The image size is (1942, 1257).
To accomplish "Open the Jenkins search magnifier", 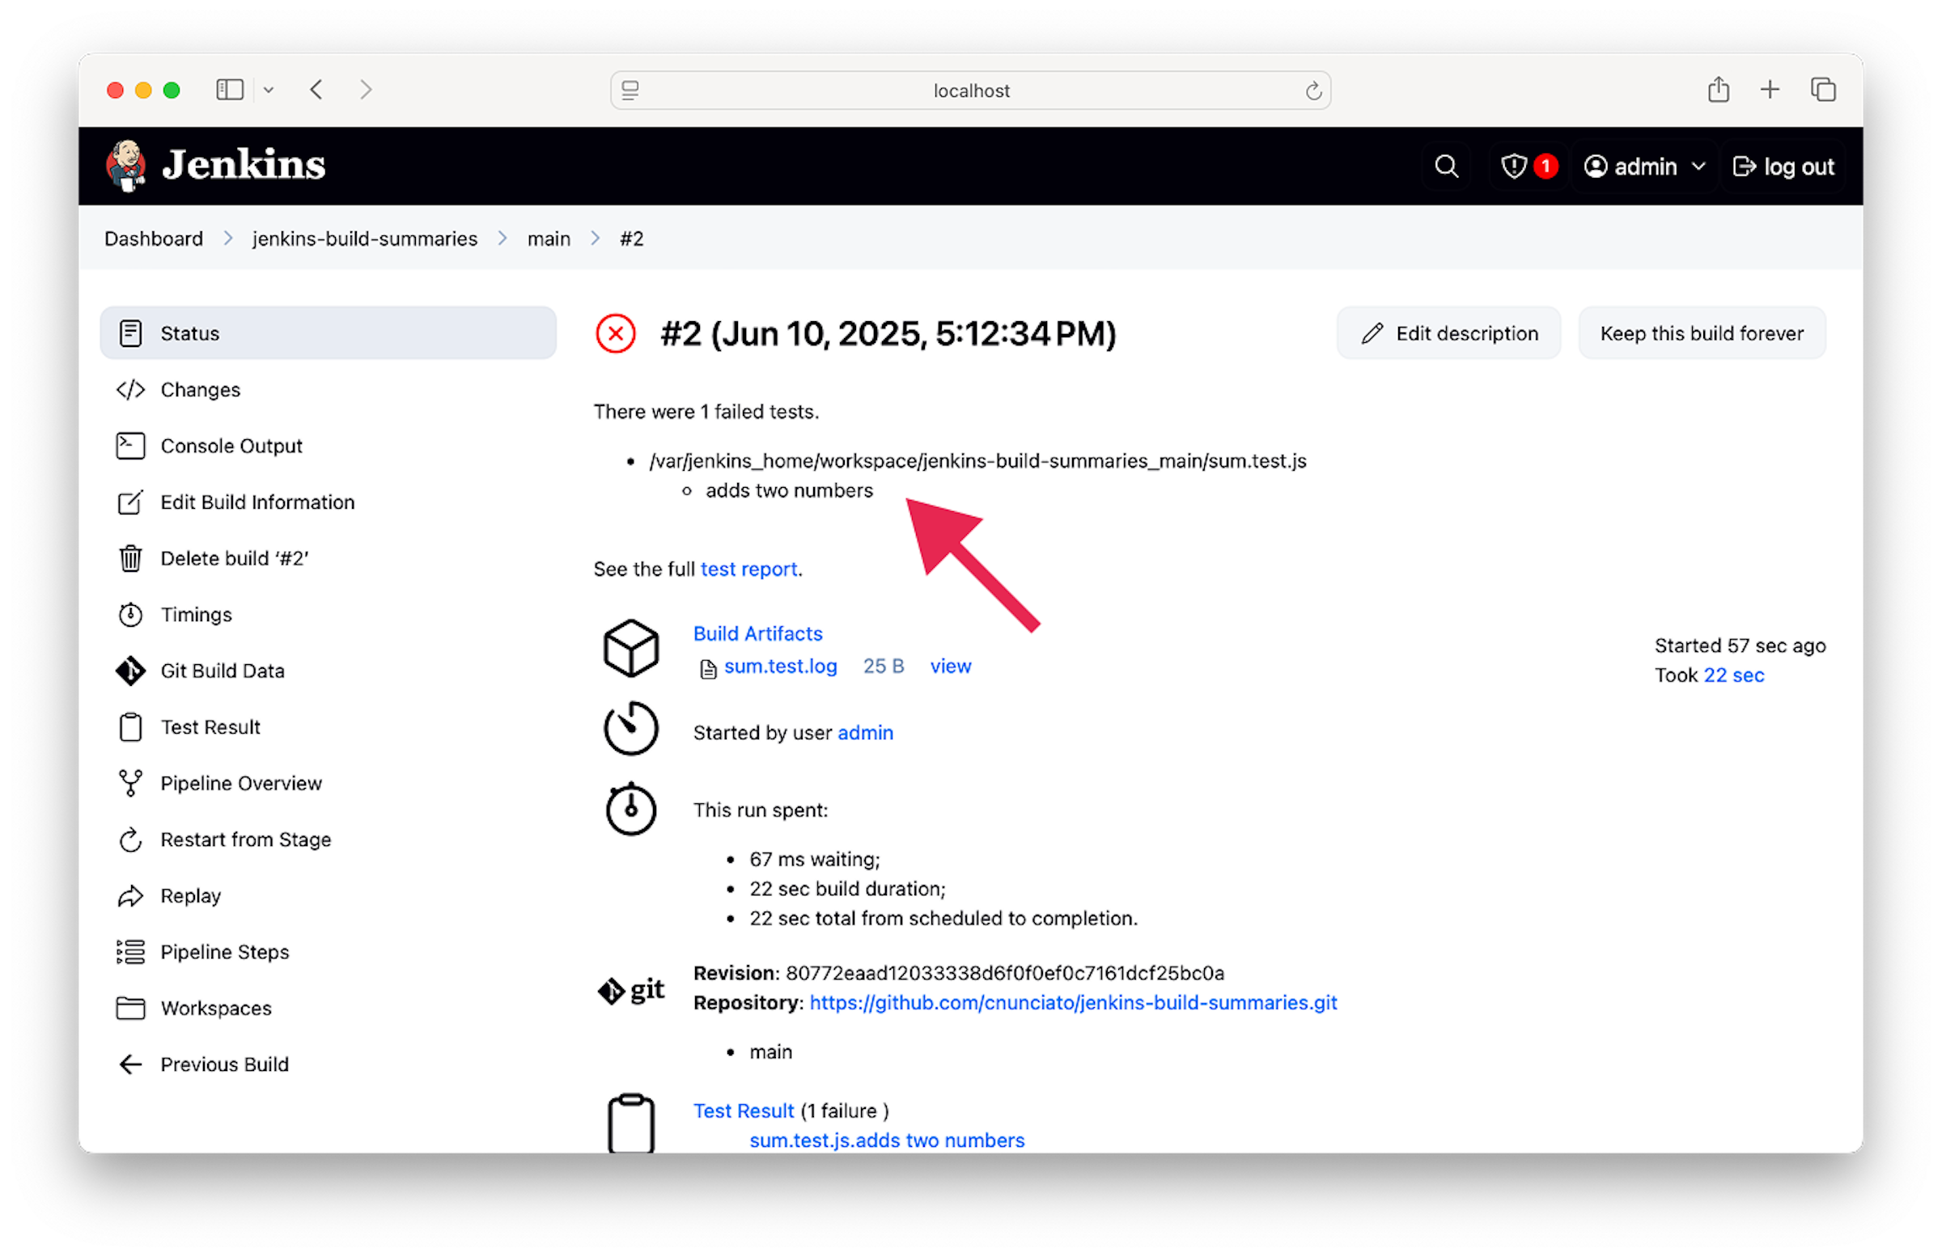I will [1446, 166].
